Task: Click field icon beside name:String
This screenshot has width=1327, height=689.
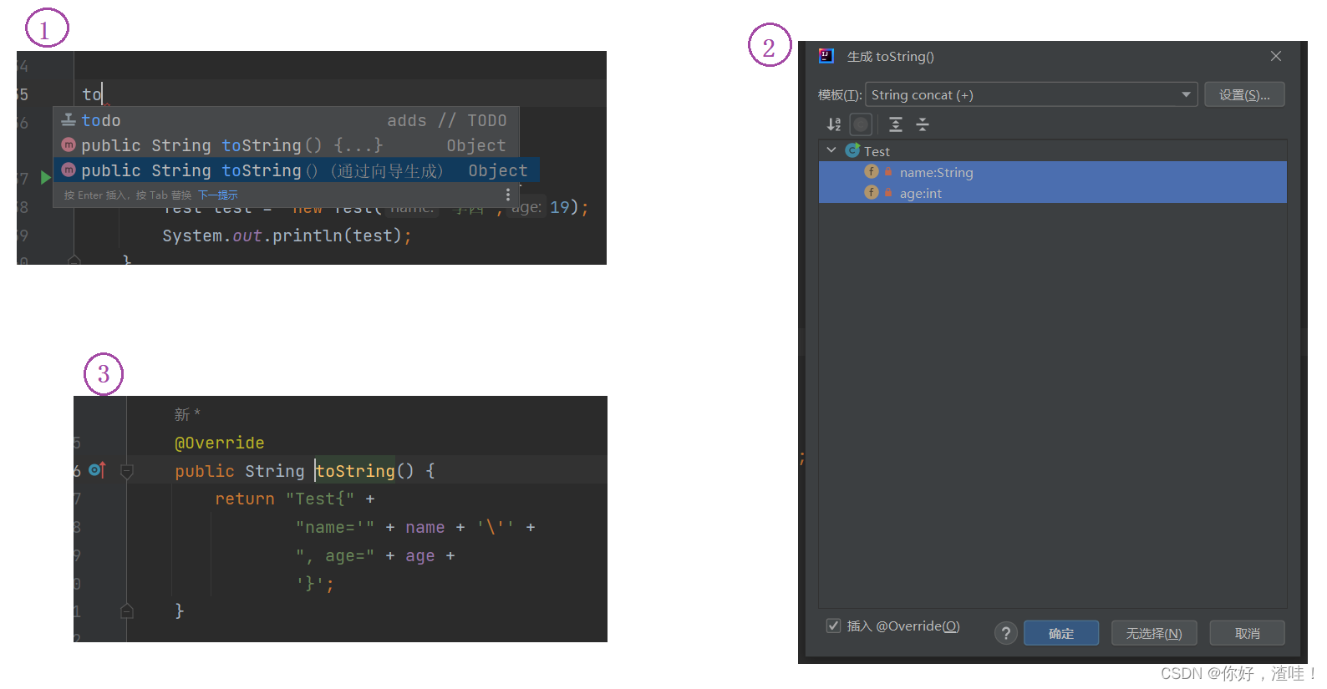Action: coord(872,171)
